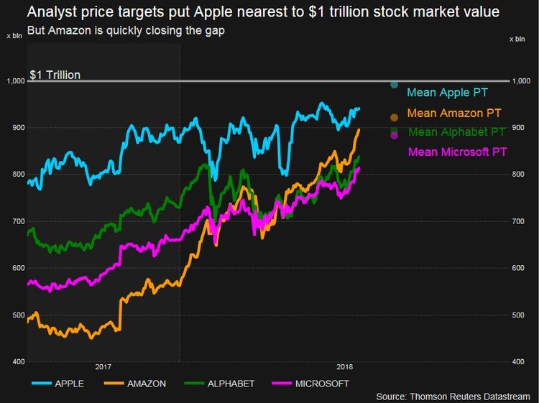Click the Mean Microsoft PT purple dot
The height and width of the screenshot is (403, 539).
point(394,136)
